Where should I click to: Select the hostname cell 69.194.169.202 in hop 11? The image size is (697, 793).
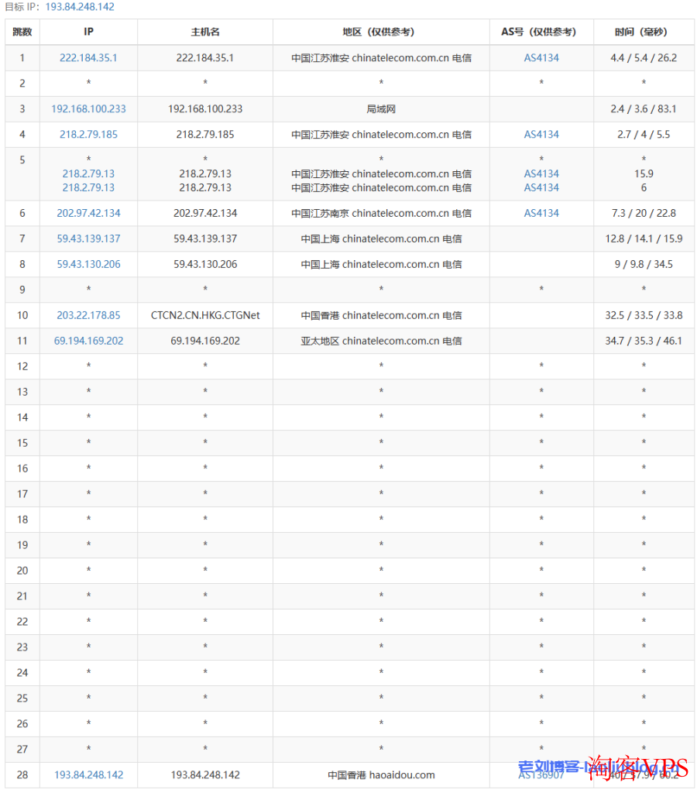pyautogui.click(x=205, y=341)
